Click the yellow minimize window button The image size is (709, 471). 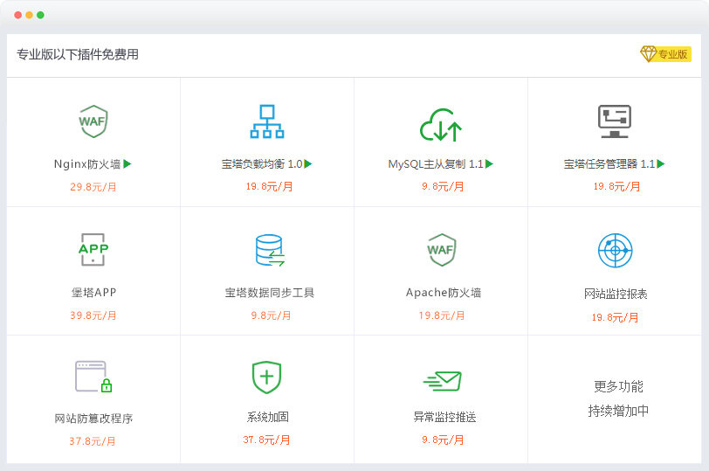click(x=29, y=15)
